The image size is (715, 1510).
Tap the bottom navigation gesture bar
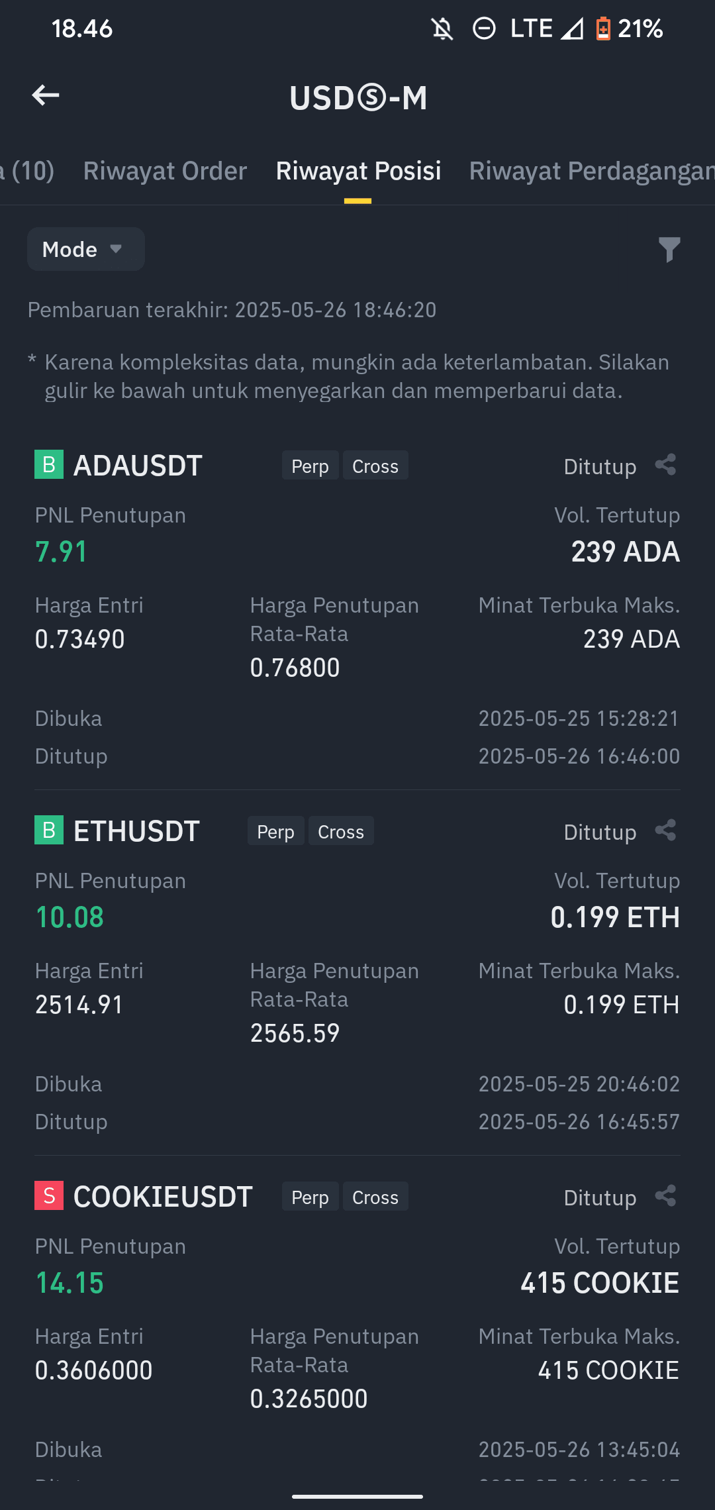(x=358, y=1496)
